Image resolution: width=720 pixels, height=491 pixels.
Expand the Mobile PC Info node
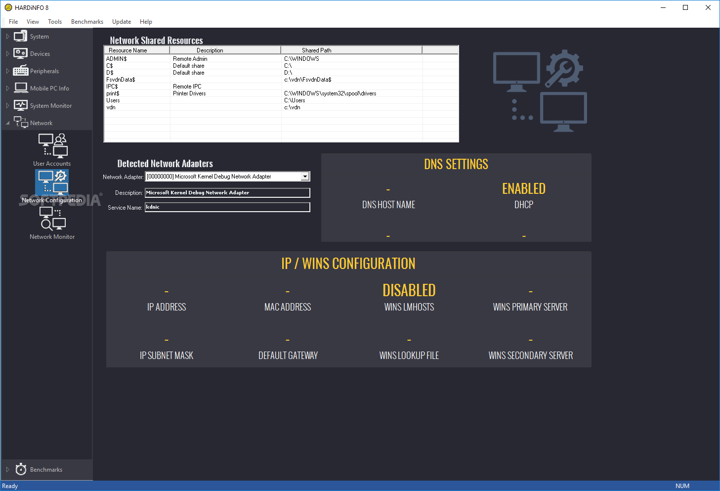(x=7, y=89)
